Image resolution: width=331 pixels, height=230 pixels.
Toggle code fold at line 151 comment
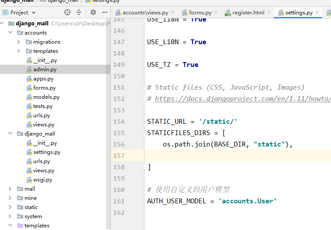click(x=144, y=87)
